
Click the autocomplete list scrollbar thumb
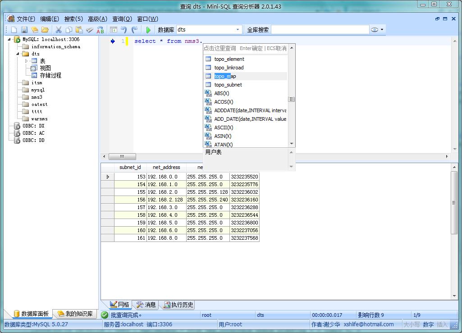point(292,99)
